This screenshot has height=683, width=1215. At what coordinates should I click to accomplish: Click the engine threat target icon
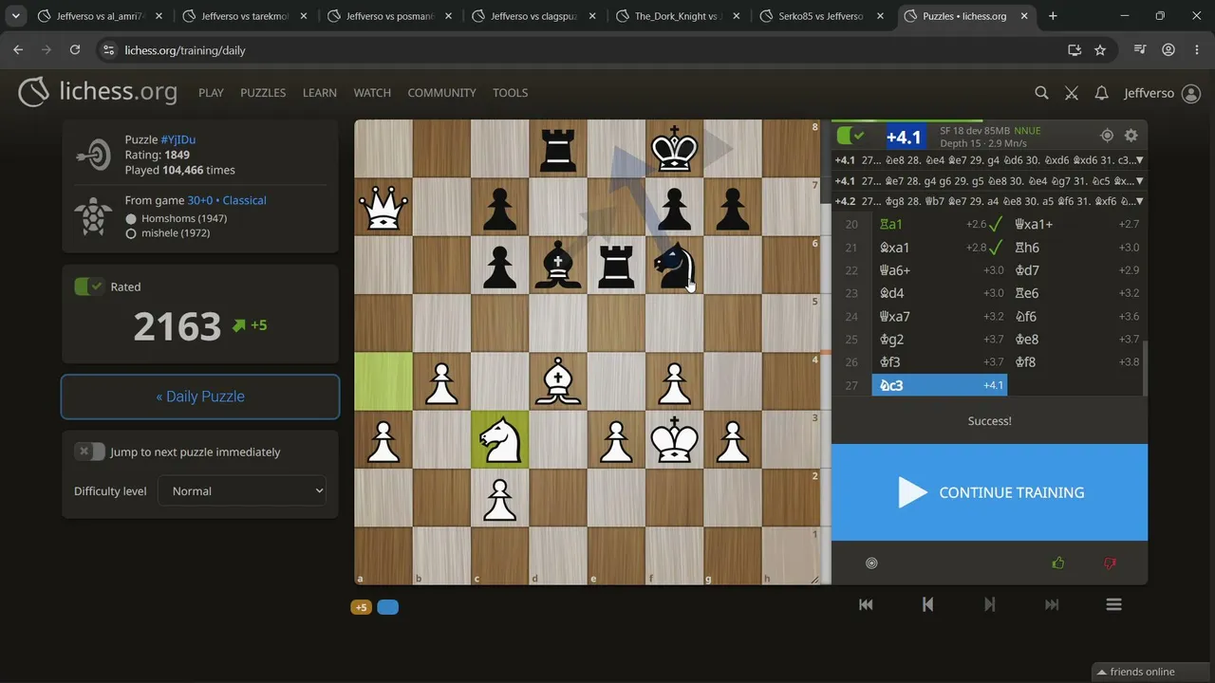1107,136
